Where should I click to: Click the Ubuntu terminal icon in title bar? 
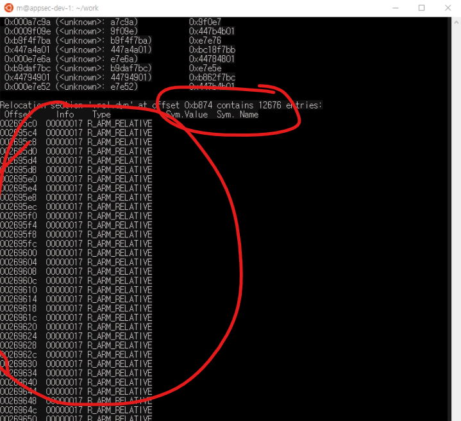click(8, 8)
